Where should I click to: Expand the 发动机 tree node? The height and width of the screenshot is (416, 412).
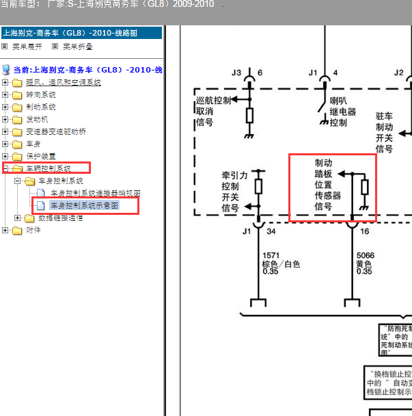coord(5,119)
